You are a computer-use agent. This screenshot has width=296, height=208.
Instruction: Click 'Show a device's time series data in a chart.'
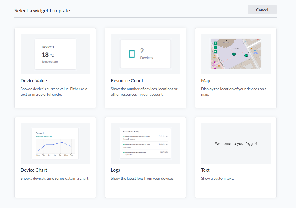(55, 178)
